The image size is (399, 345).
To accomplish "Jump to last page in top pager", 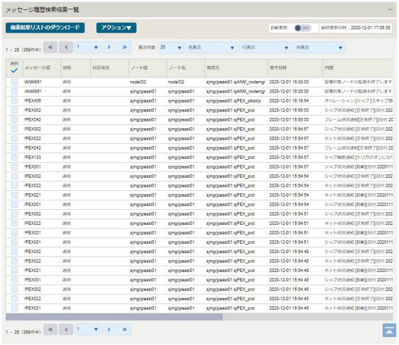I will (125, 47).
